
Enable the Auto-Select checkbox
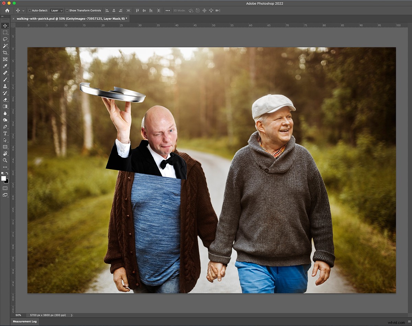(x=30, y=10)
